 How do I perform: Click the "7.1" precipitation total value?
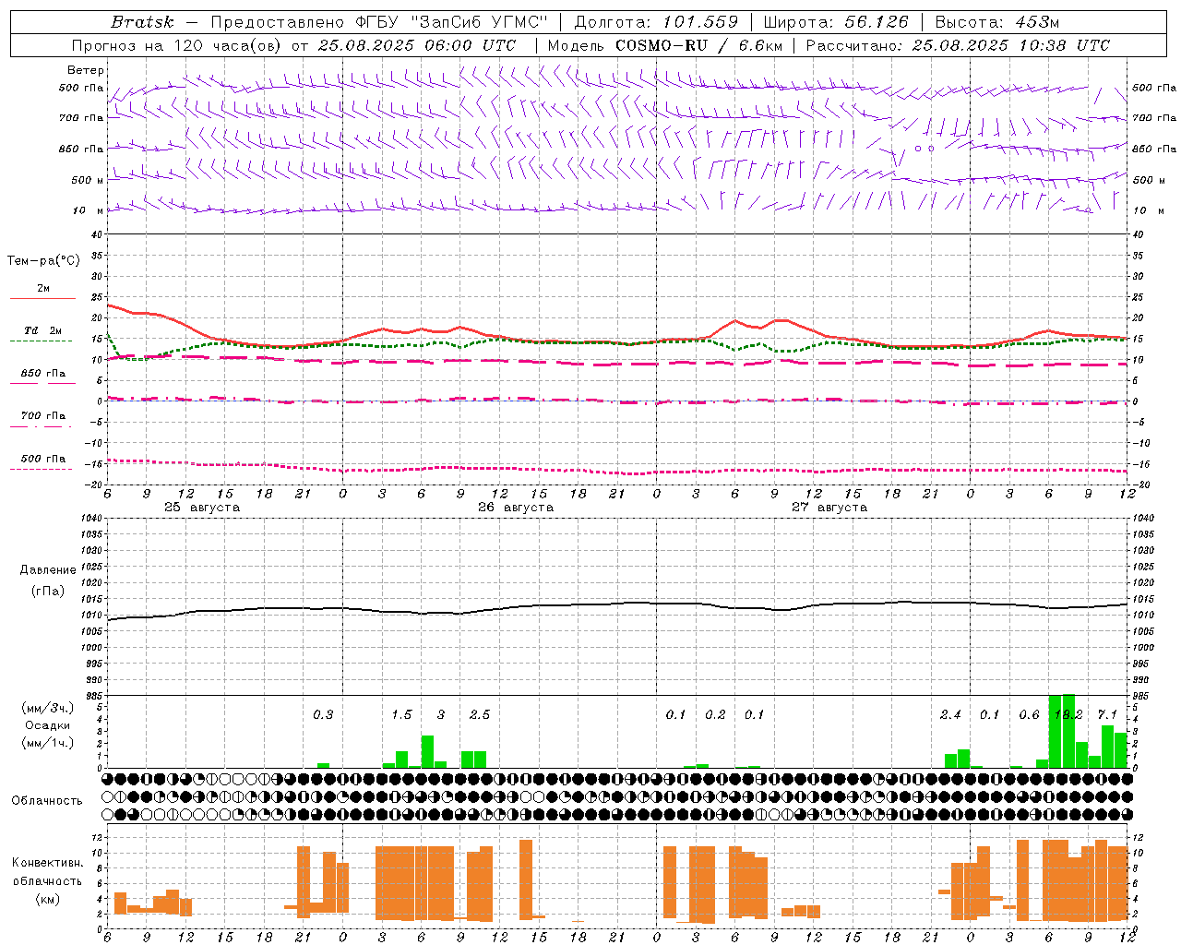pos(1107,715)
